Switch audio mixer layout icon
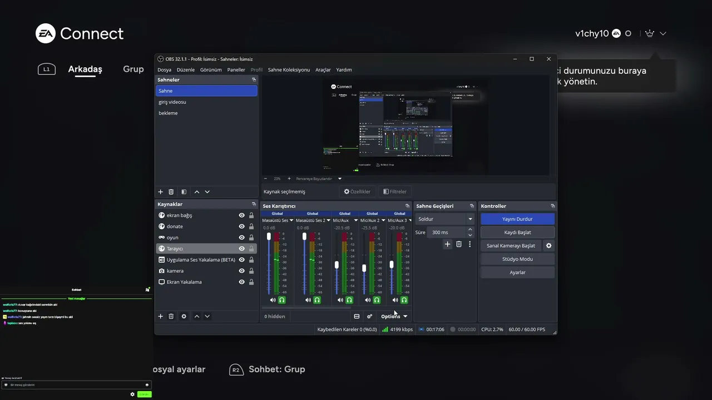The height and width of the screenshot is (400, 712). [x=357, y=316]
